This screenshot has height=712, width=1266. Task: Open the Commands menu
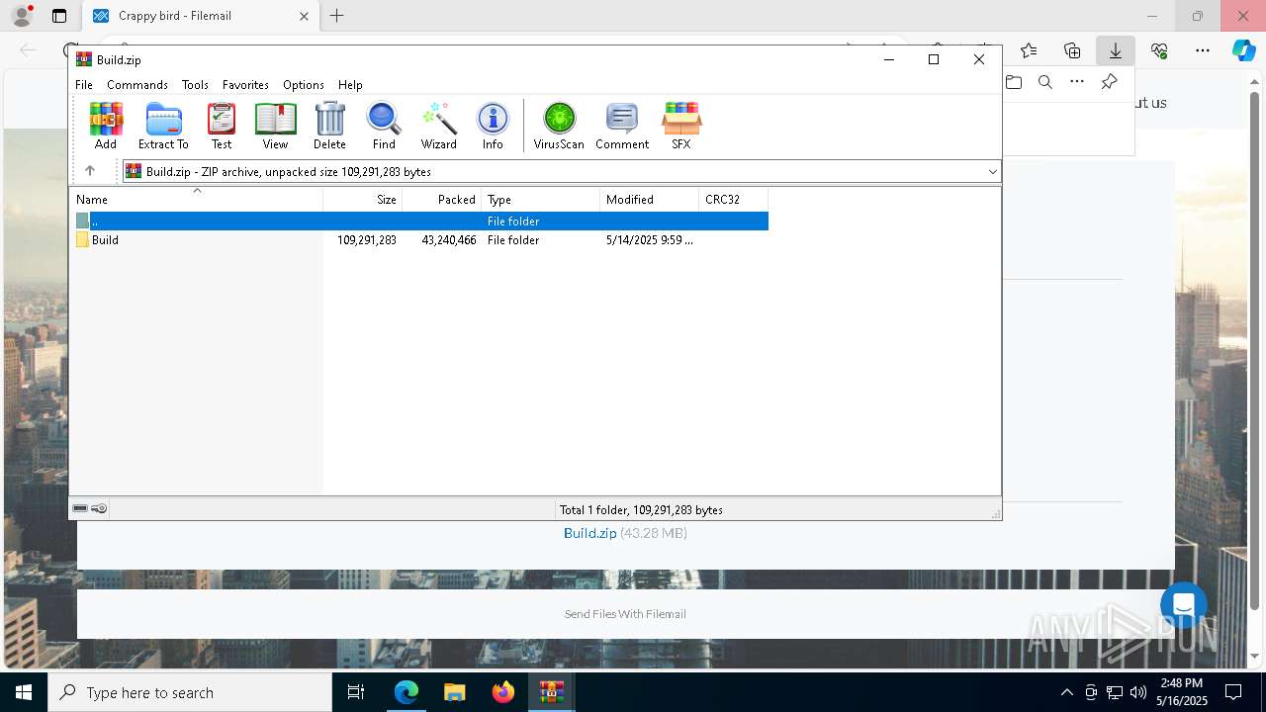[137, 85]
